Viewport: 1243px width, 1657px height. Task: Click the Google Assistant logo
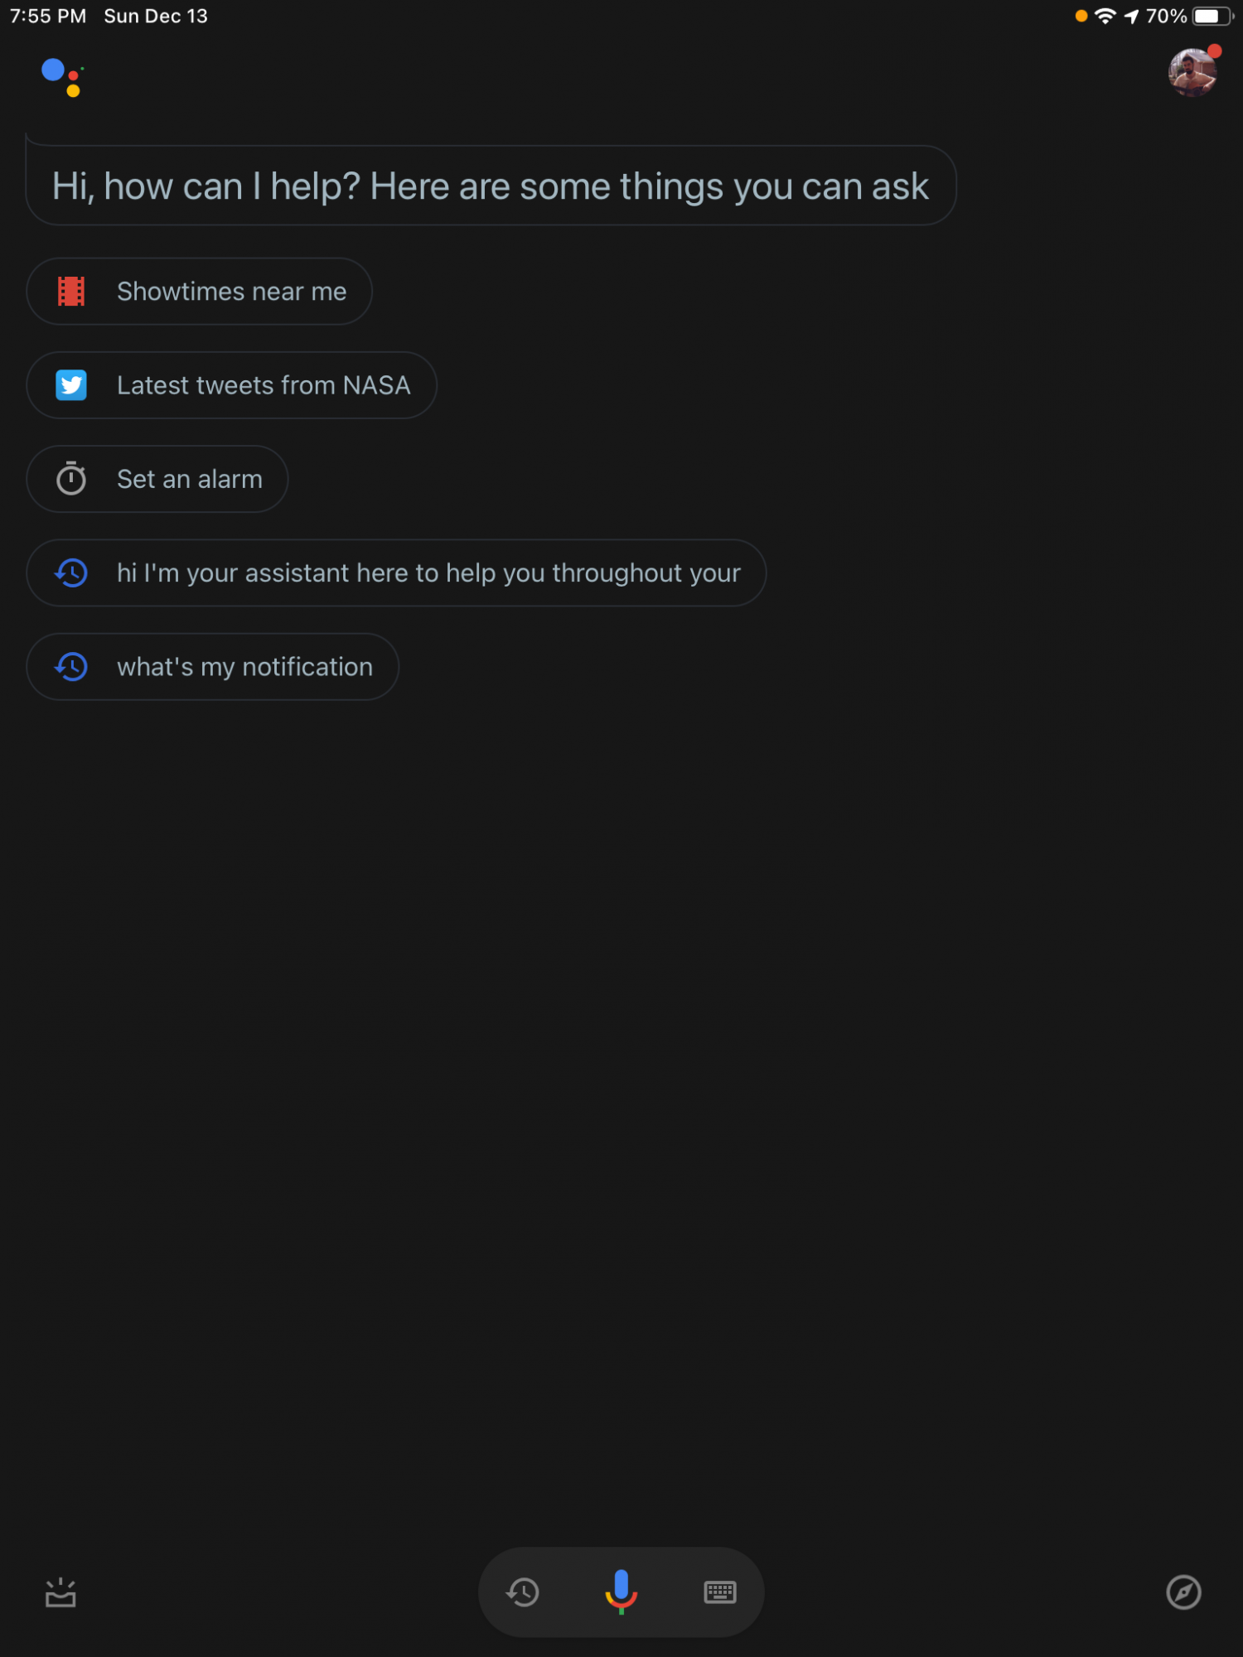tap(62, 77)
